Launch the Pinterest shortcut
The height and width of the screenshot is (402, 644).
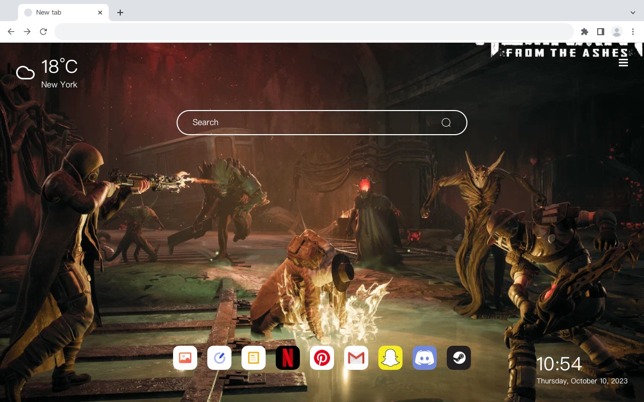[322, 358]
